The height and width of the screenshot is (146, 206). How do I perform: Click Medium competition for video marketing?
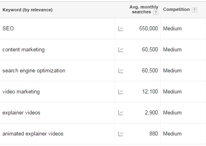coord(172,92)
